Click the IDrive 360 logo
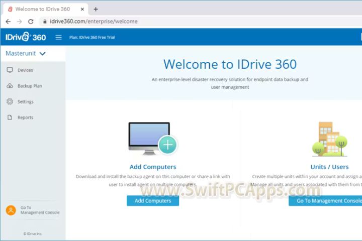Viewport: 362px width, 241px height. point(26,37)
